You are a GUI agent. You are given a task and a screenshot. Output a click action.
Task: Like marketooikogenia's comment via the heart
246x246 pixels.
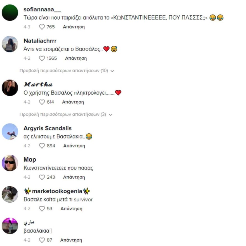[42, 209]
